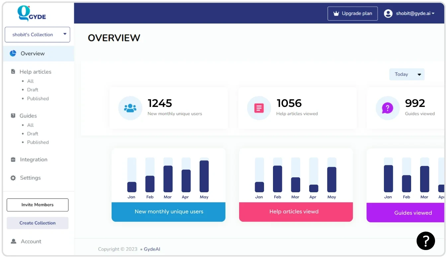Click the users icon beside 1245

[x=130, y=108]
